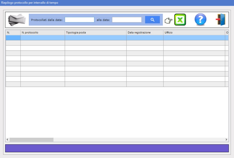Click the envelopes mail icon
Image resolution: width=234 pixels, height=158 pixels.
coord(17,20)
